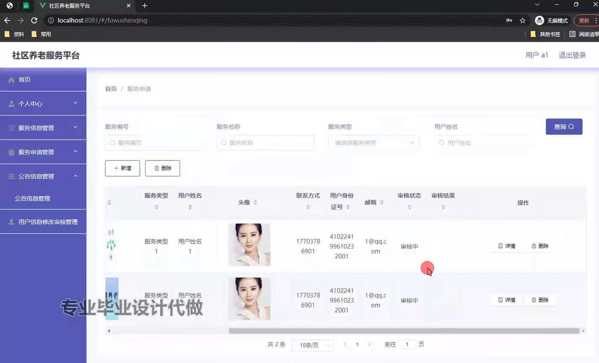Click 详情 in first table row

507,246
